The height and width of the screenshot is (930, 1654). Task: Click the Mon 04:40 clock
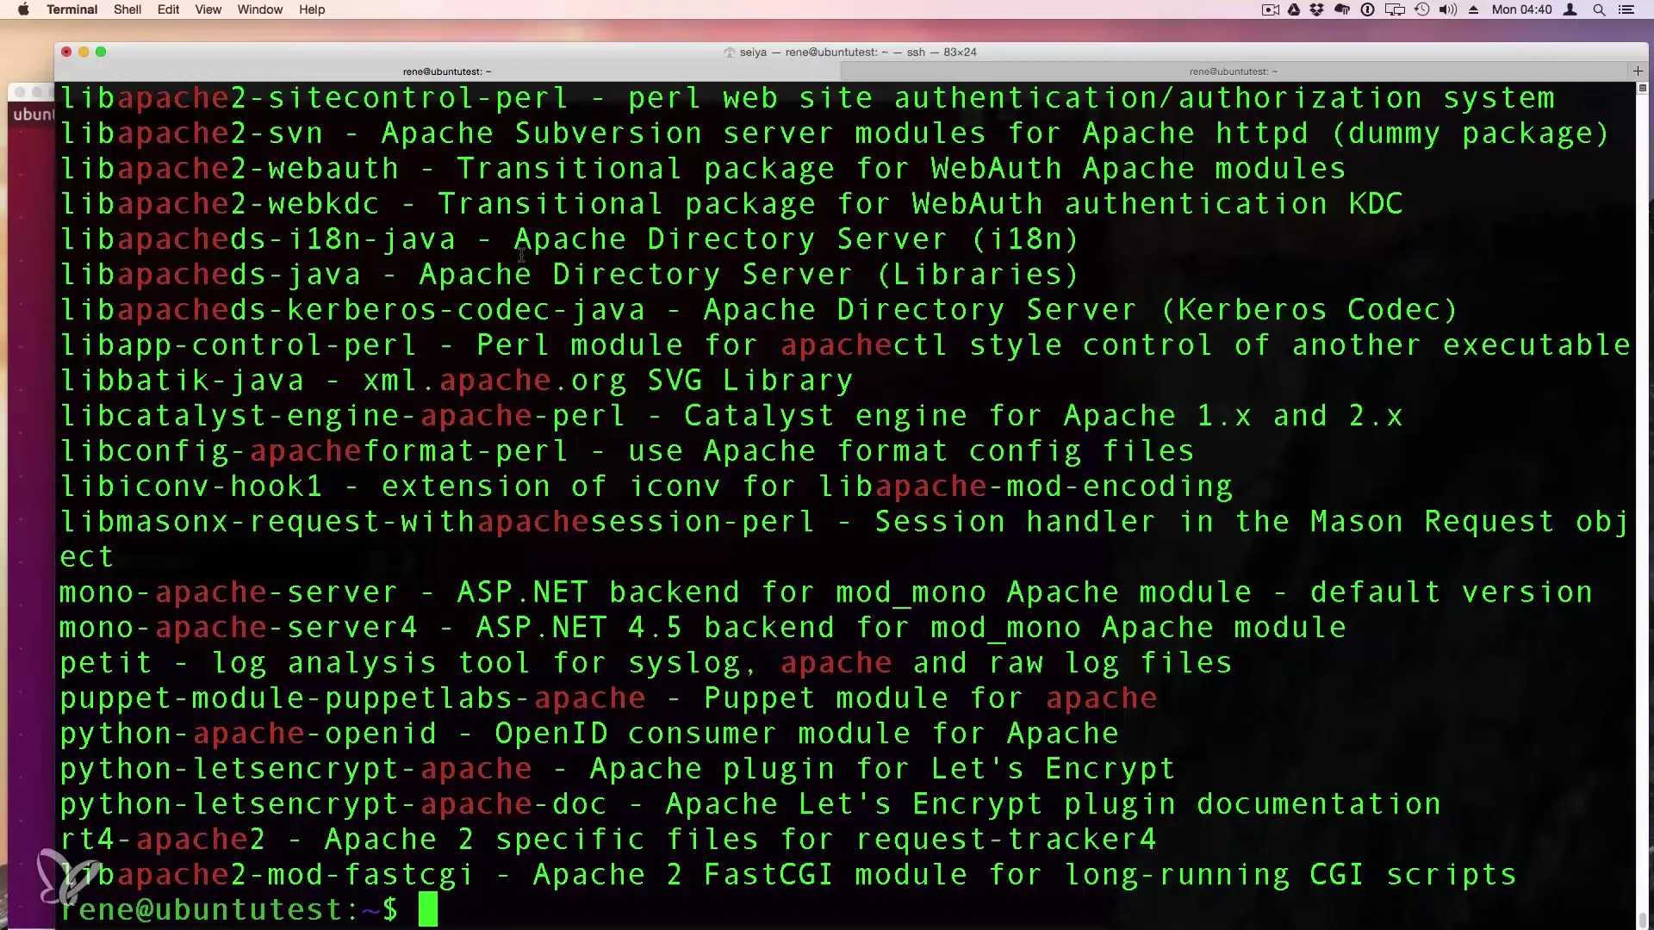pyautogui.click(x=1521, y=9)
